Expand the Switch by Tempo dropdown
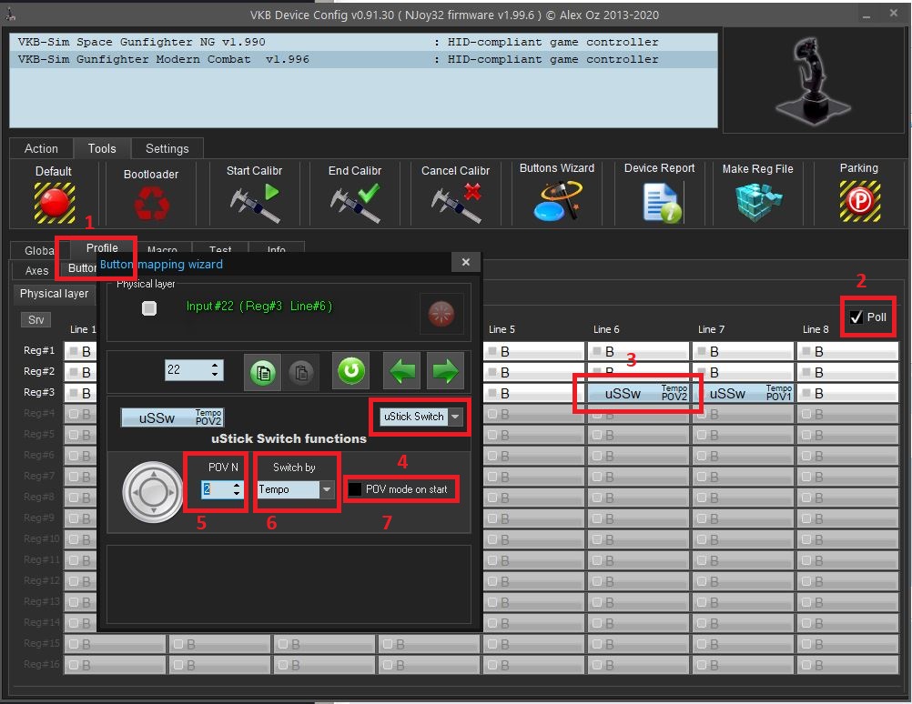Image resolution: width=912 pixels, height=704 pixels. [x=327, y=489]
